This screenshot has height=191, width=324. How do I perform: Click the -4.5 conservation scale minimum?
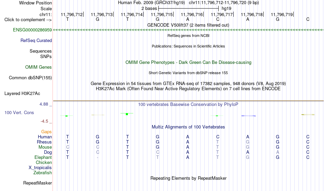pyautogui.click(x=44, y=121)
